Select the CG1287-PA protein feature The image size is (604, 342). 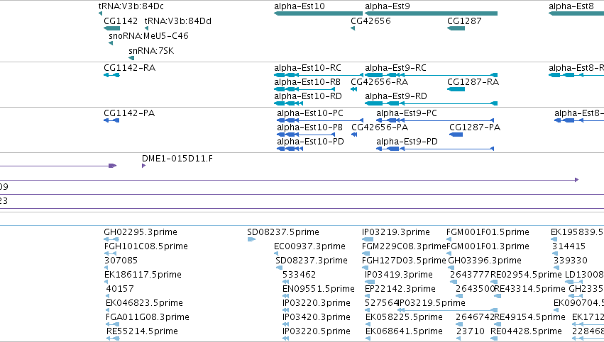click(456, 135)
